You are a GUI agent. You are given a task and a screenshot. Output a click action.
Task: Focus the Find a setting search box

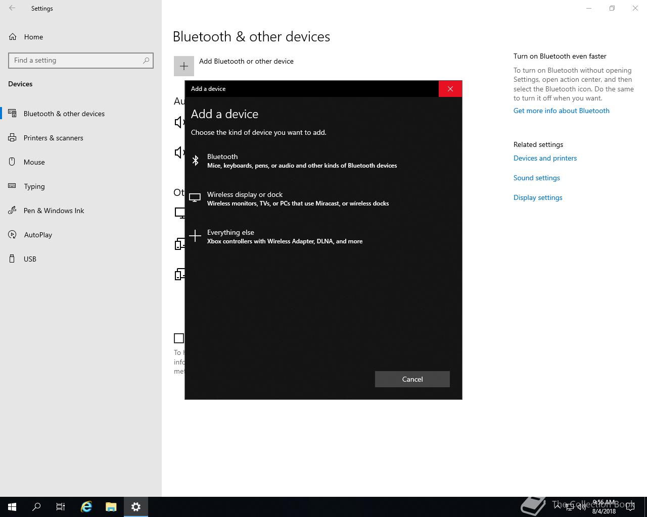[81, 60]
